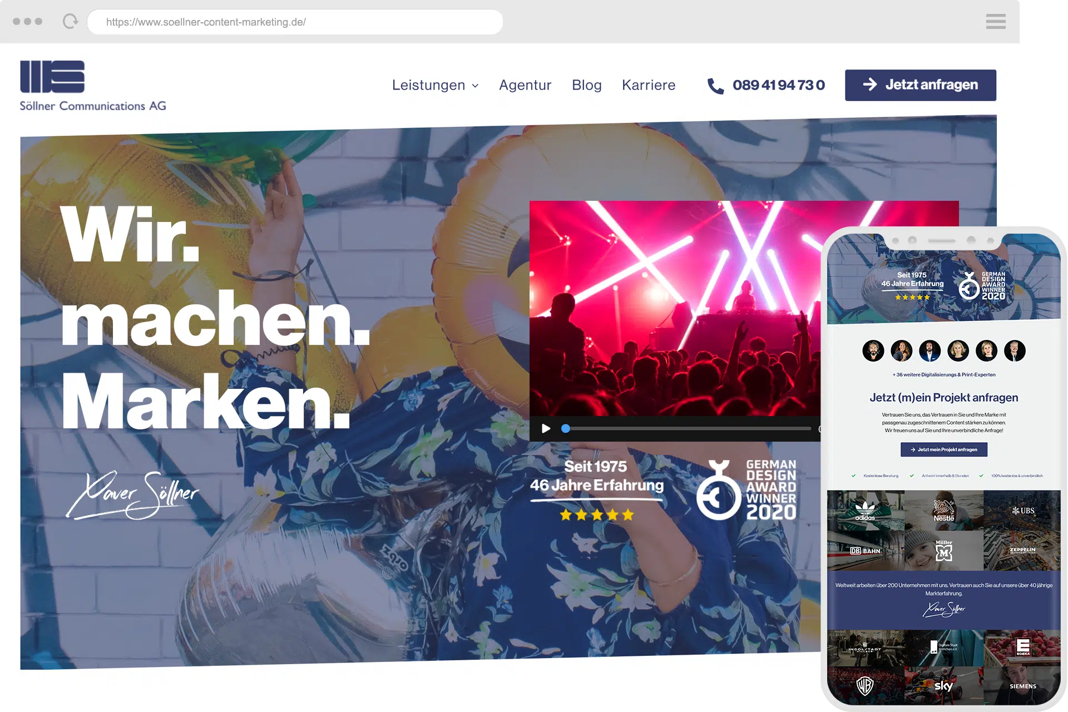The width and height of the screenshot is (1068, 712).
Task: Click the phone handset icon
Action: pyautogui.click(x=715, y=86)
